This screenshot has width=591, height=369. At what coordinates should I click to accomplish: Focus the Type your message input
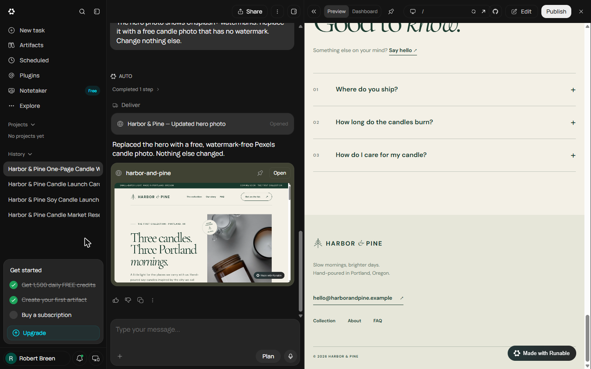click(x=205, y=330)
